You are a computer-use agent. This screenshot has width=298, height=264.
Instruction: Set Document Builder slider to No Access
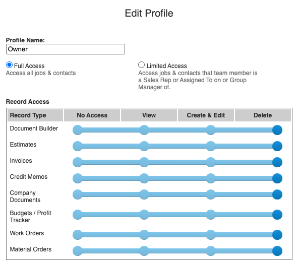click(78, 130)
